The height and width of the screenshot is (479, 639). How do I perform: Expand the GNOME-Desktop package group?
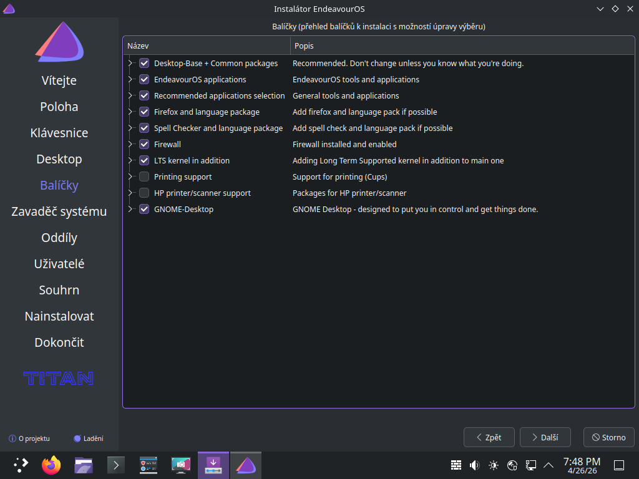tap(130, 209)
